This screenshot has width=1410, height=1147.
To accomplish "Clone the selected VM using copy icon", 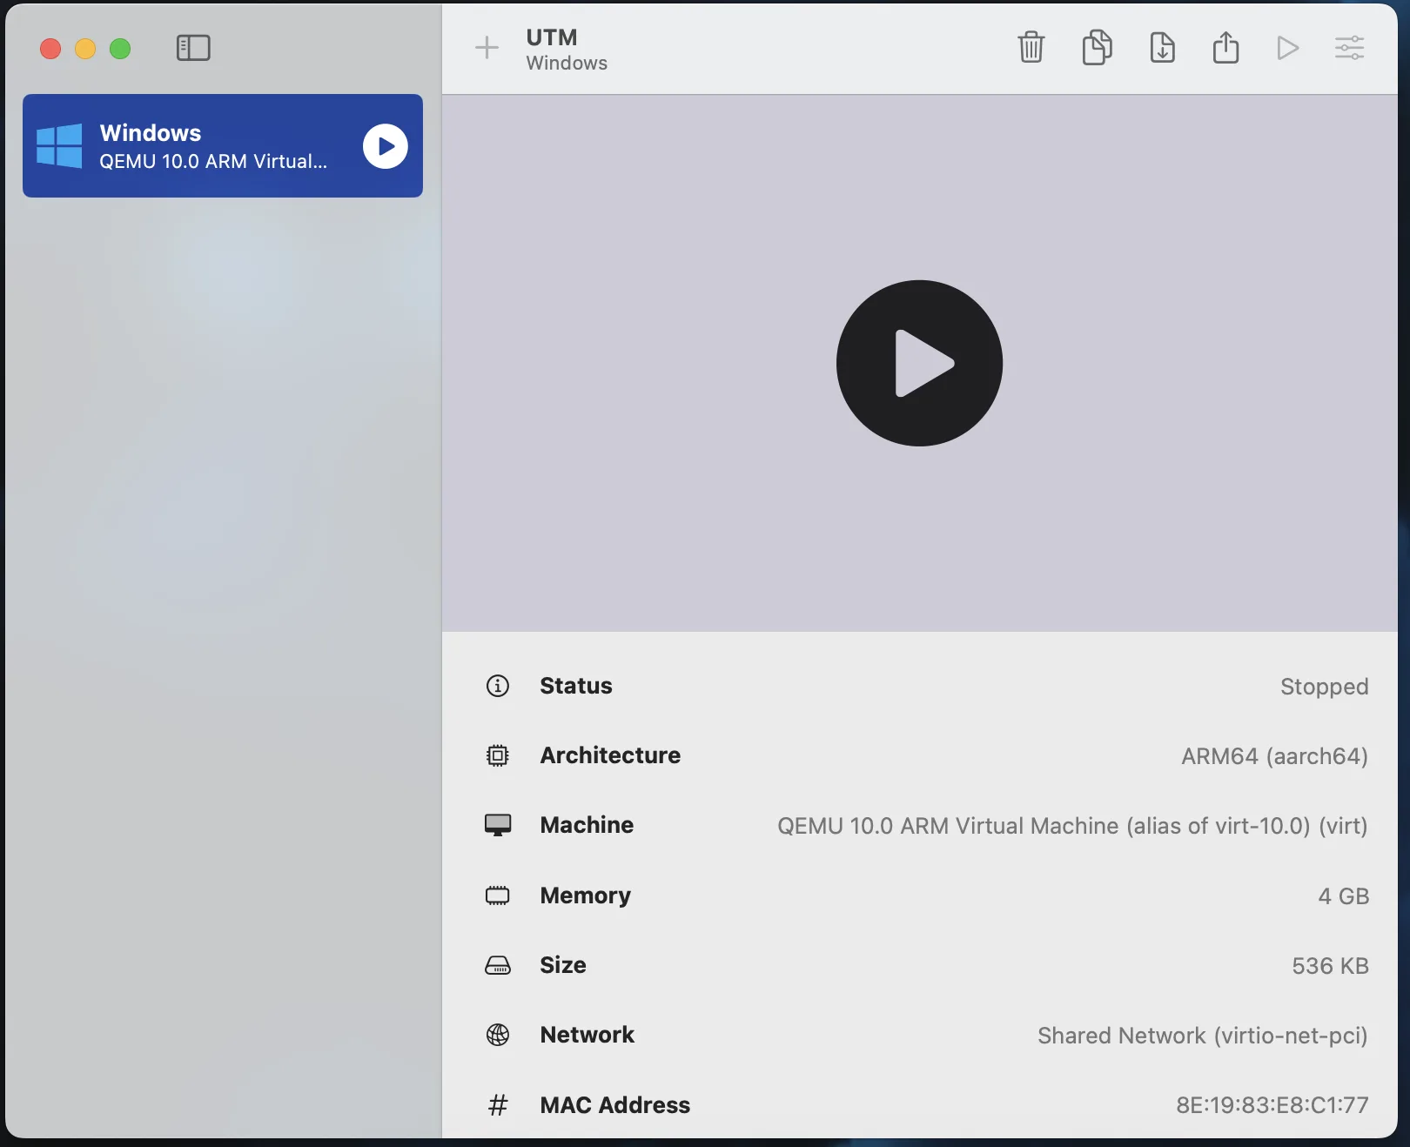I will point(1097,48).
